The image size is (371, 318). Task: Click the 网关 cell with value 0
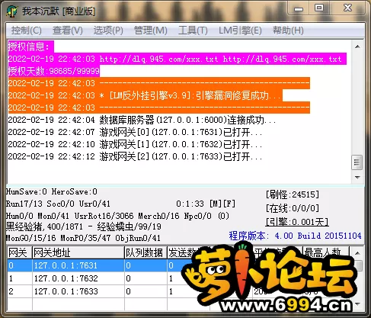(19, 265)
